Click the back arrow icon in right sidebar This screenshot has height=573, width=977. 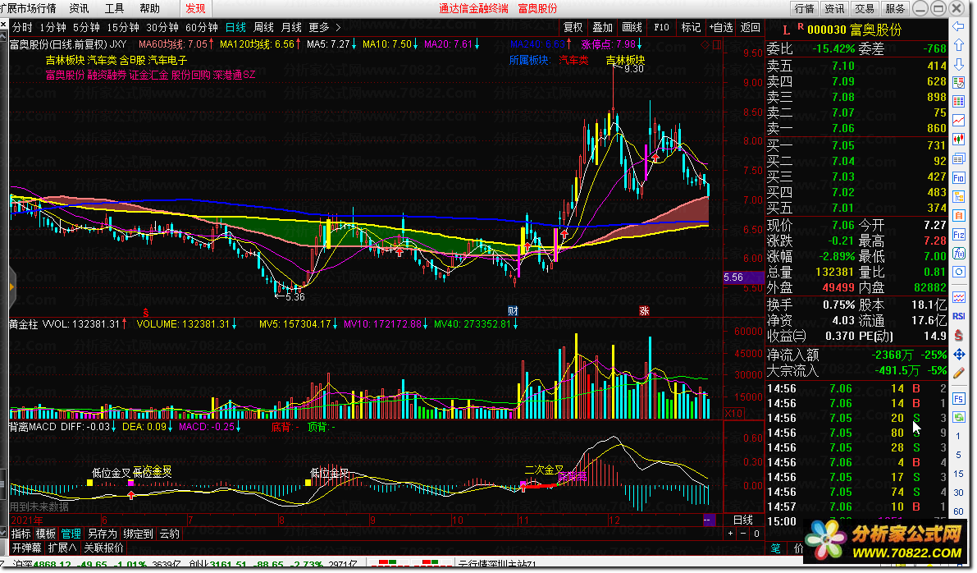(958, 26)
